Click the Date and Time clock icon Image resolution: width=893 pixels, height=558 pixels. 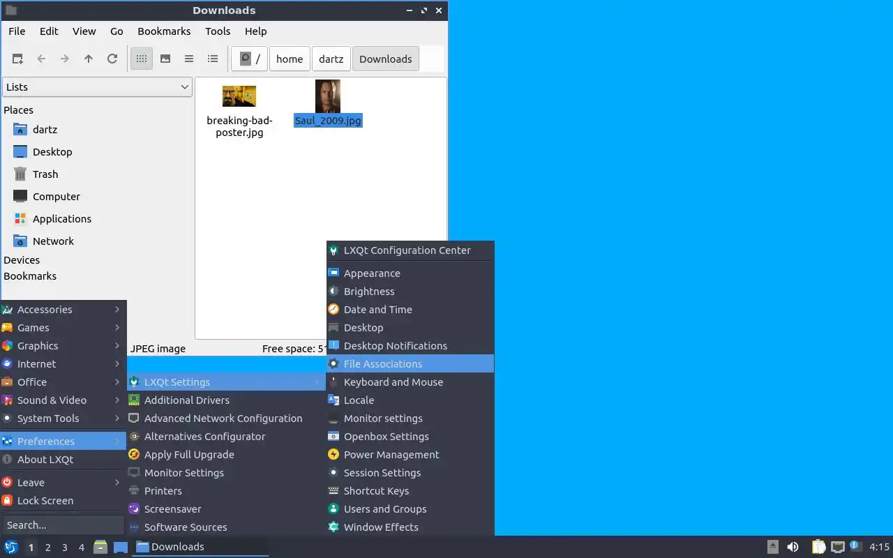[x=333, y=310]
